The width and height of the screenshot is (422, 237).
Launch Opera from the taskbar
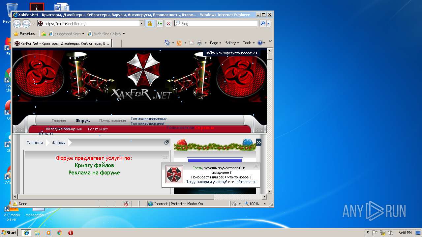point(71,233)
